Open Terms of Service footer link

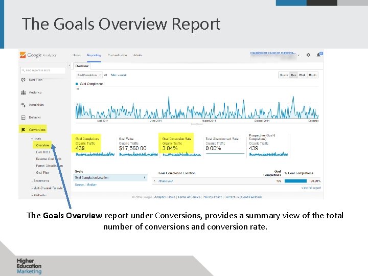(x=189, y=197)
